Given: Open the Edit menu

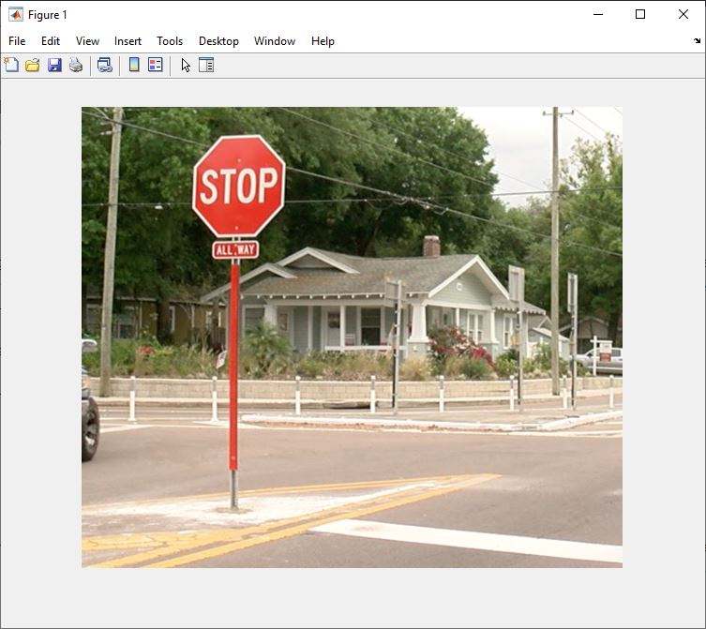Looking at the screenshot, I should [x=51, y=41].
